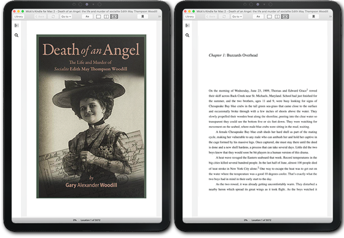This screenshot has height=238, width=344.
Task: Open Library in the book cover window
Action: [x=18, y=17]
